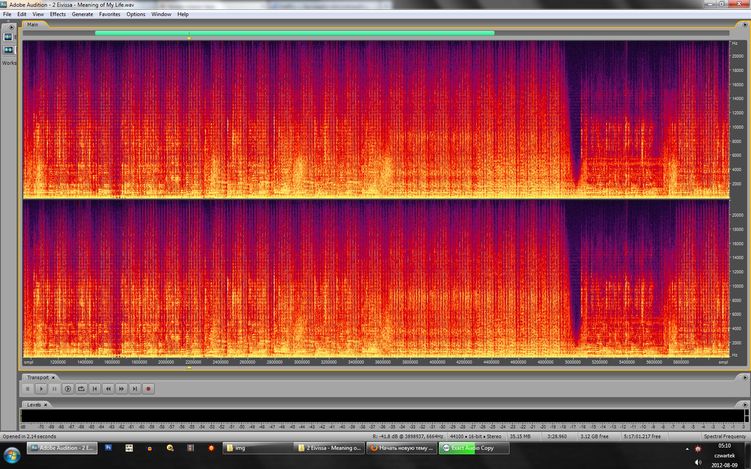Click the Rewind transport button
This screenshot has height=469, width=751.
pyautogui.click(x=108, y=389)
